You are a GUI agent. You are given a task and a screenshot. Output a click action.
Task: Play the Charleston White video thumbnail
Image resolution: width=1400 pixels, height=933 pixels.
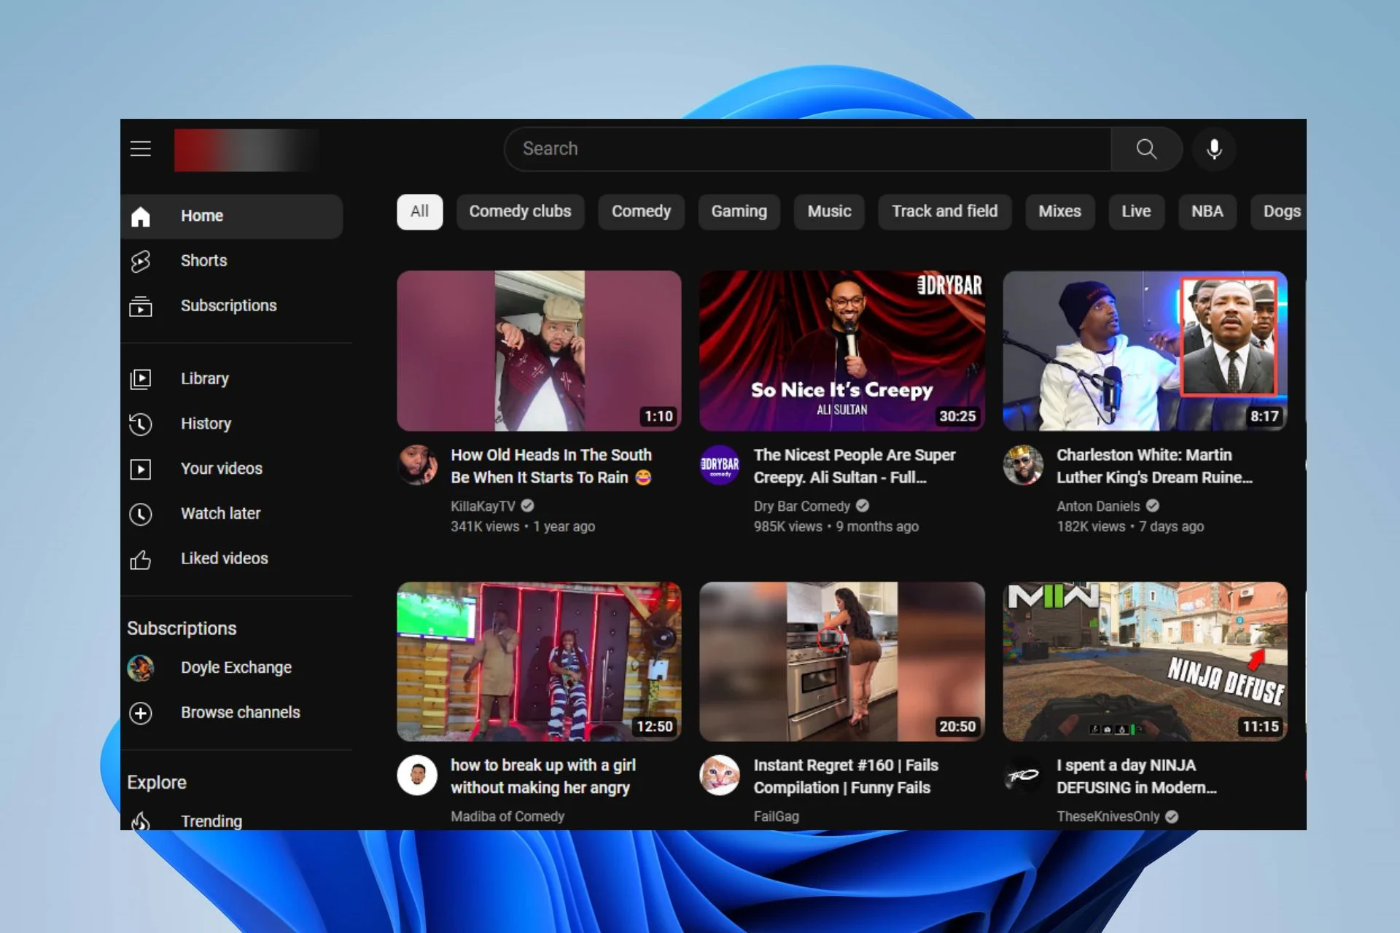coord(1145,351)
